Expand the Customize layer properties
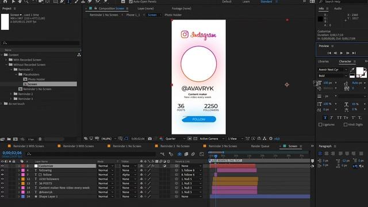 tap(19, 166)
